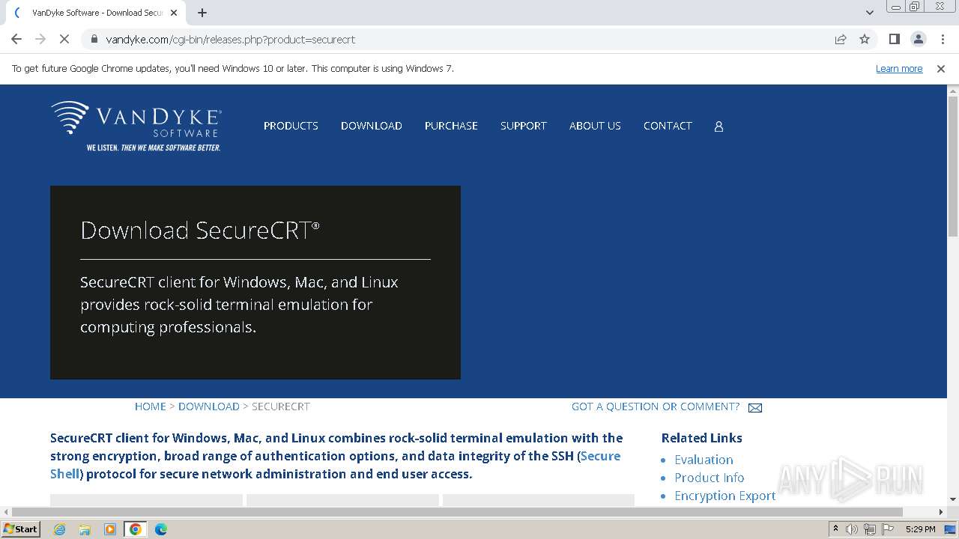Open the Chrome three-dot menu

943,39
